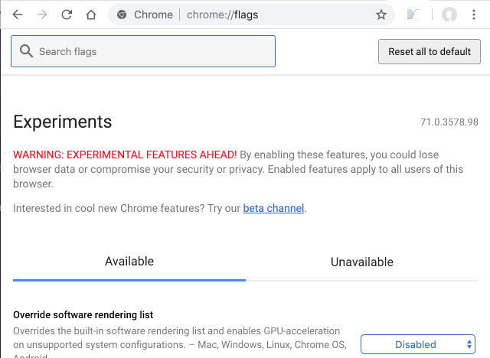Switch to the Unavailable tab
The height and width of the screenshot is (358, 490).
(362, 262)
